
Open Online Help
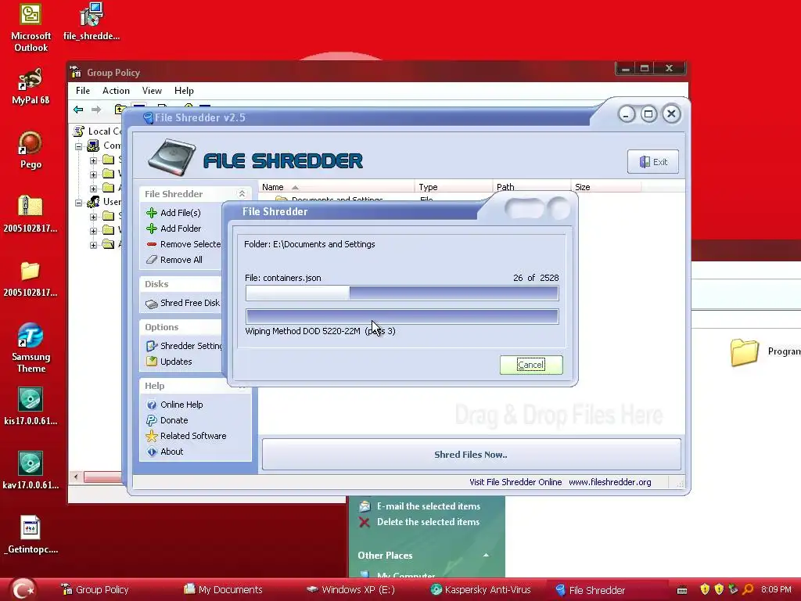pyautogui.click(x=174, y=405)
